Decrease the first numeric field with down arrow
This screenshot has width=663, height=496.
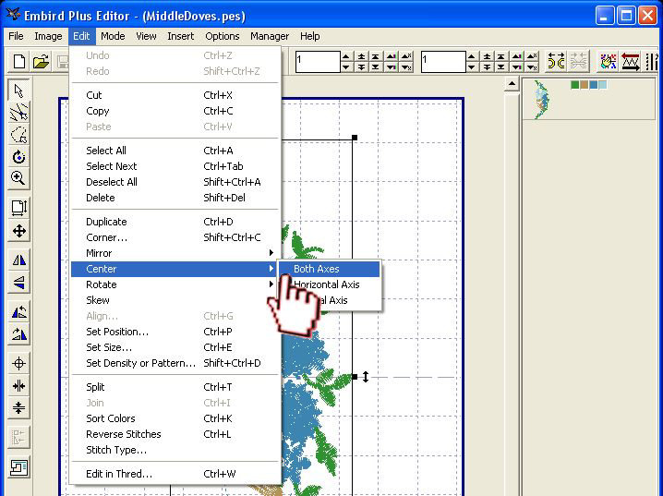click(x=346, y=67)
